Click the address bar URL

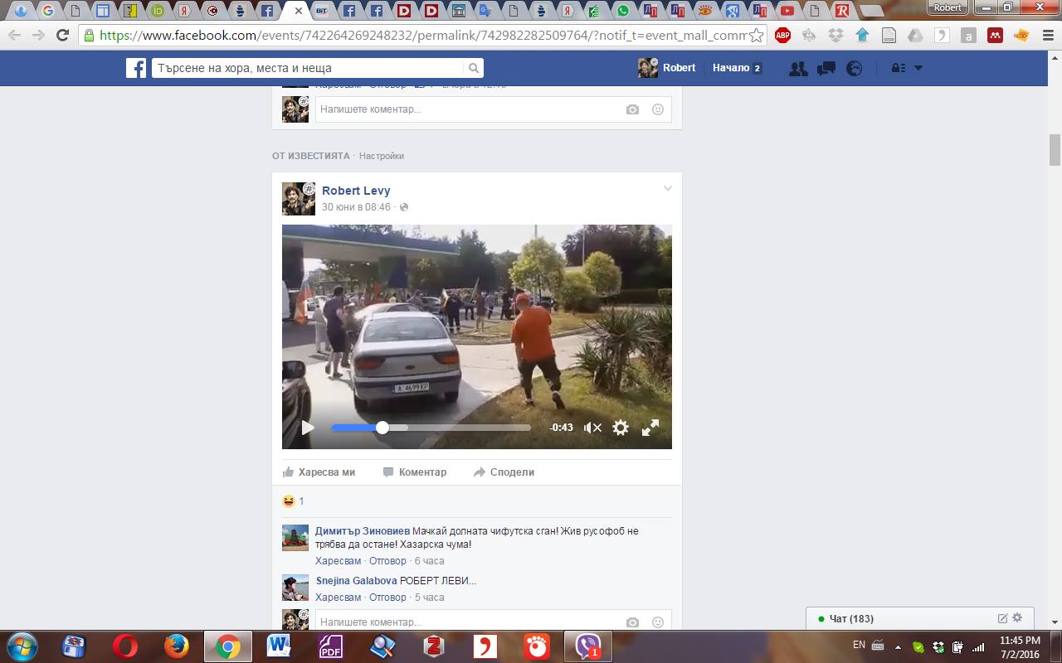coord(422,36)
